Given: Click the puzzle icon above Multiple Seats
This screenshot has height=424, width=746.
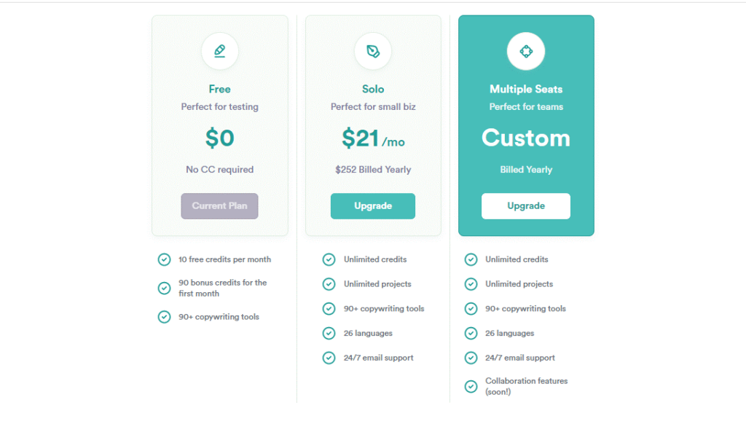Looking at the screenshot, I should click(x=526, y=51).
